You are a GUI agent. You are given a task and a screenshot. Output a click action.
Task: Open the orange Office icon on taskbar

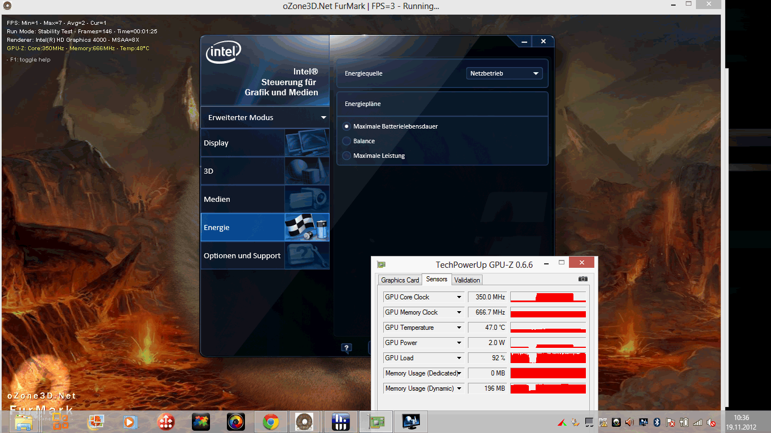(60, 422)
